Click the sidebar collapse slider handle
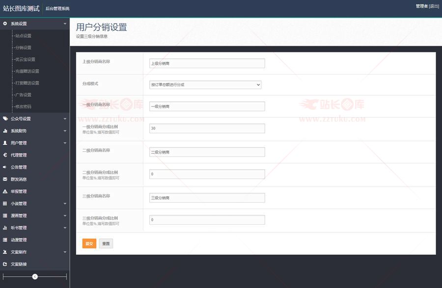 click(35, 277)
